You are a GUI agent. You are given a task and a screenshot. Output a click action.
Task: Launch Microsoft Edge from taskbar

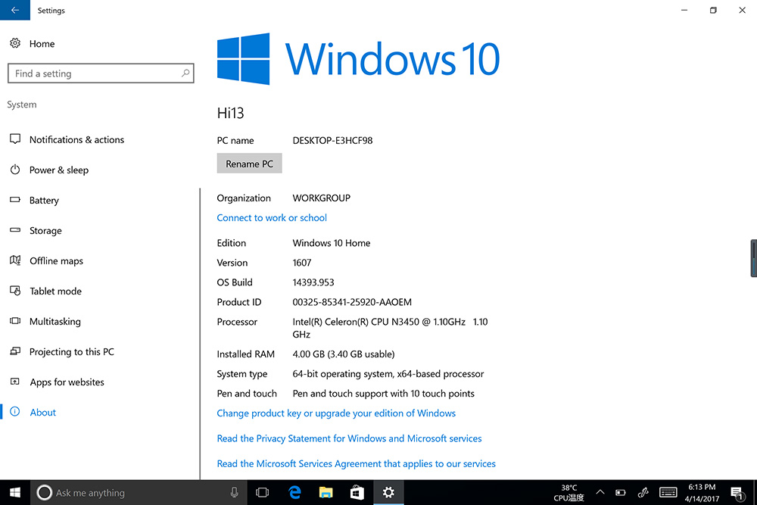(x=294, y=492)
